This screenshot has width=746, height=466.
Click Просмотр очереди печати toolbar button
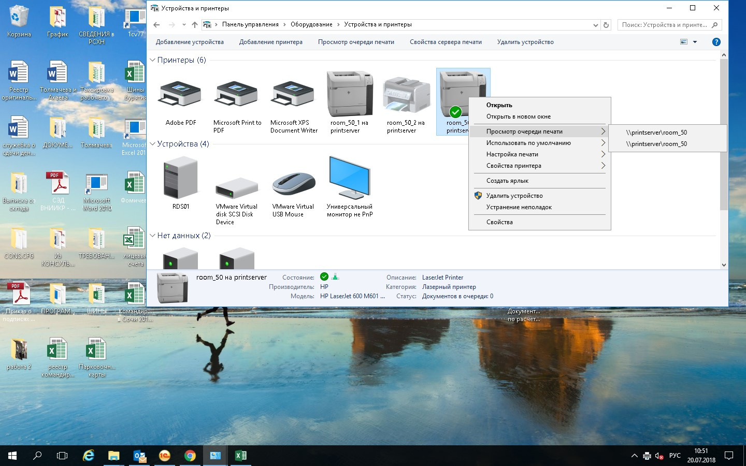(x=356, y=42)
